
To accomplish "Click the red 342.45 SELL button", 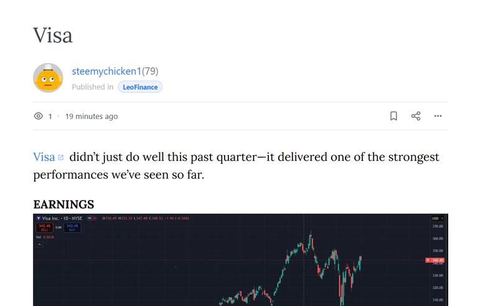I will tap(45, 227).
